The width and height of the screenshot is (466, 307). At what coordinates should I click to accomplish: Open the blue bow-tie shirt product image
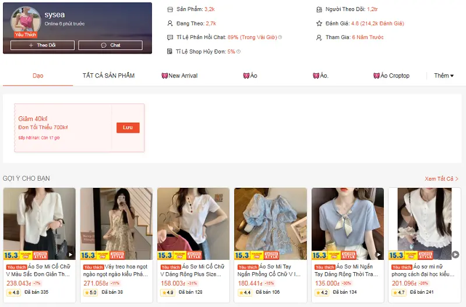(x=347, y=224)
